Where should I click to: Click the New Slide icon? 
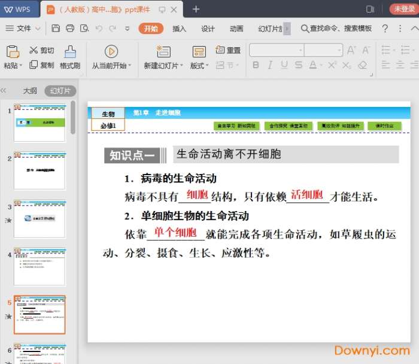click(163, 51)
